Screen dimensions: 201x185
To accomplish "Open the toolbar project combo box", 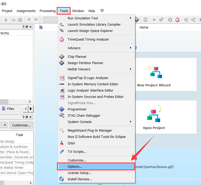I will pos(51,20).
